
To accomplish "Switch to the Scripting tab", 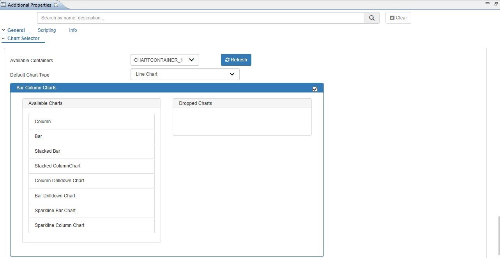I will coord(47,30).
